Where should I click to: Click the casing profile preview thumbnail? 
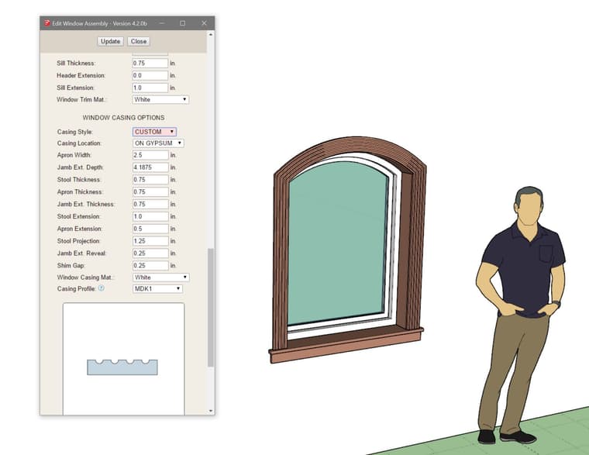point(122,366)
